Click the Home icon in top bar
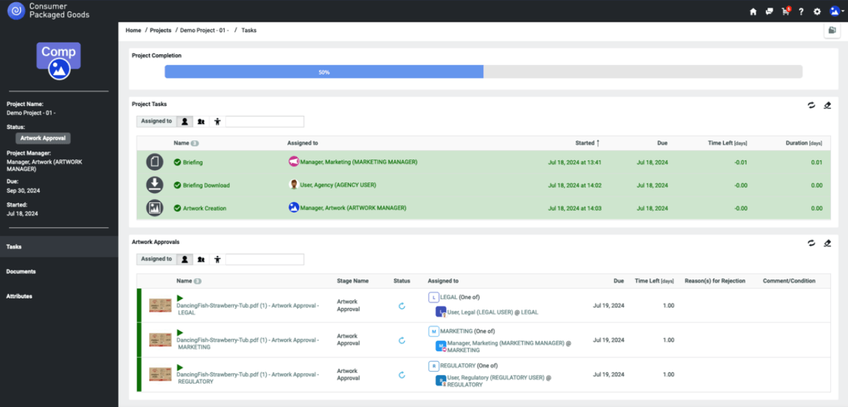The width and height of the screenshot is (848, 407). [x=753, y=12]
